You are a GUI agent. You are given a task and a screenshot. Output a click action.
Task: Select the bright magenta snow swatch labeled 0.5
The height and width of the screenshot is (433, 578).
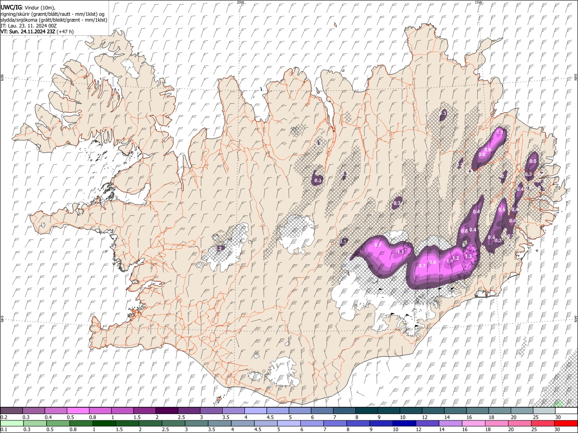tap(78, 410)
